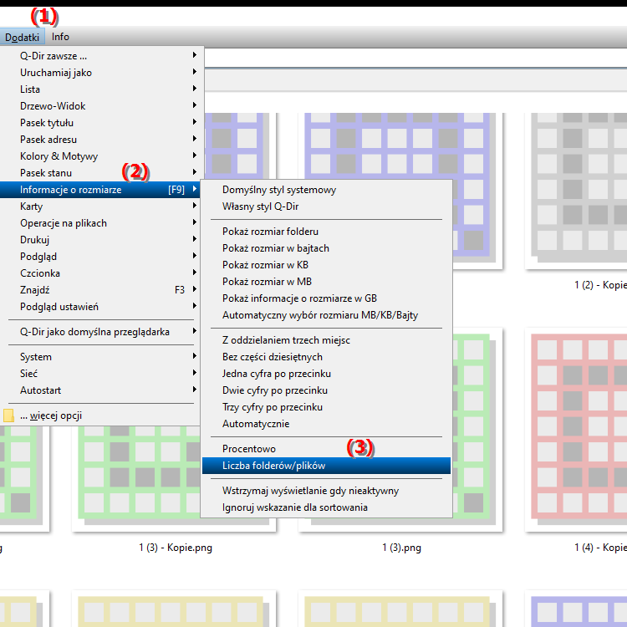627x627 pixels.
Task: Click the 1 (3) - Kopie.png file label
Action: click(x=177, y=548)
